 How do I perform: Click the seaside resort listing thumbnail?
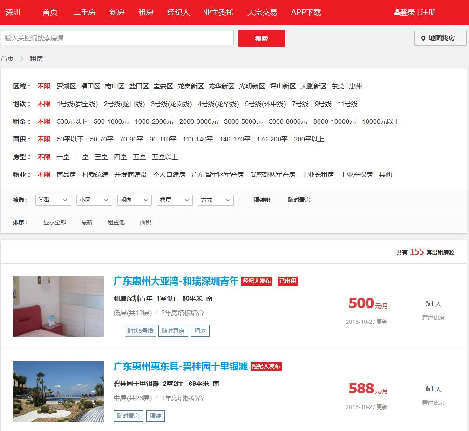(x=58, y=391)
